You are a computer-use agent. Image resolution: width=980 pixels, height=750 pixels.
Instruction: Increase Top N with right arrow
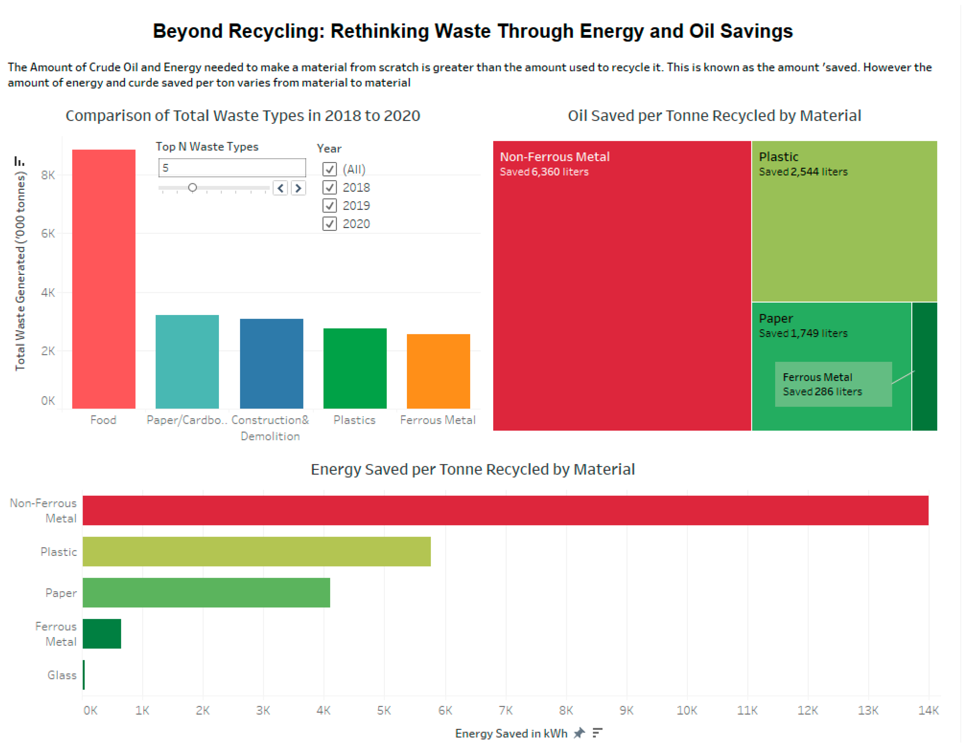pos(298,188)
